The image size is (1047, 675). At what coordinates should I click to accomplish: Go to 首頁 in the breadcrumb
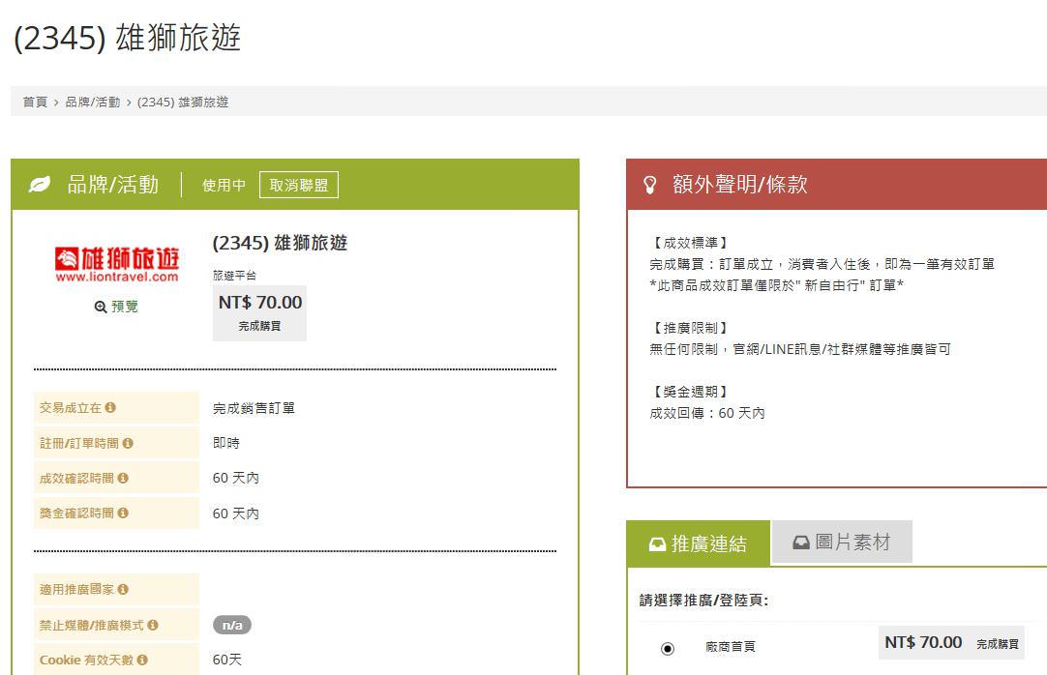pos(36,103)
